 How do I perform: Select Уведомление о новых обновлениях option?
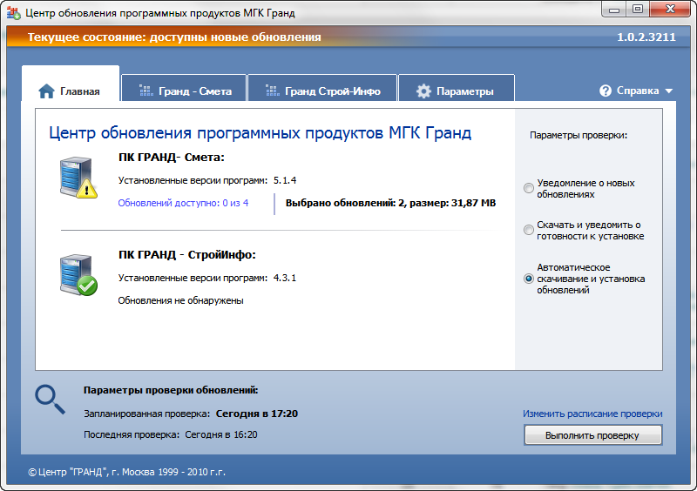(529, 188)
